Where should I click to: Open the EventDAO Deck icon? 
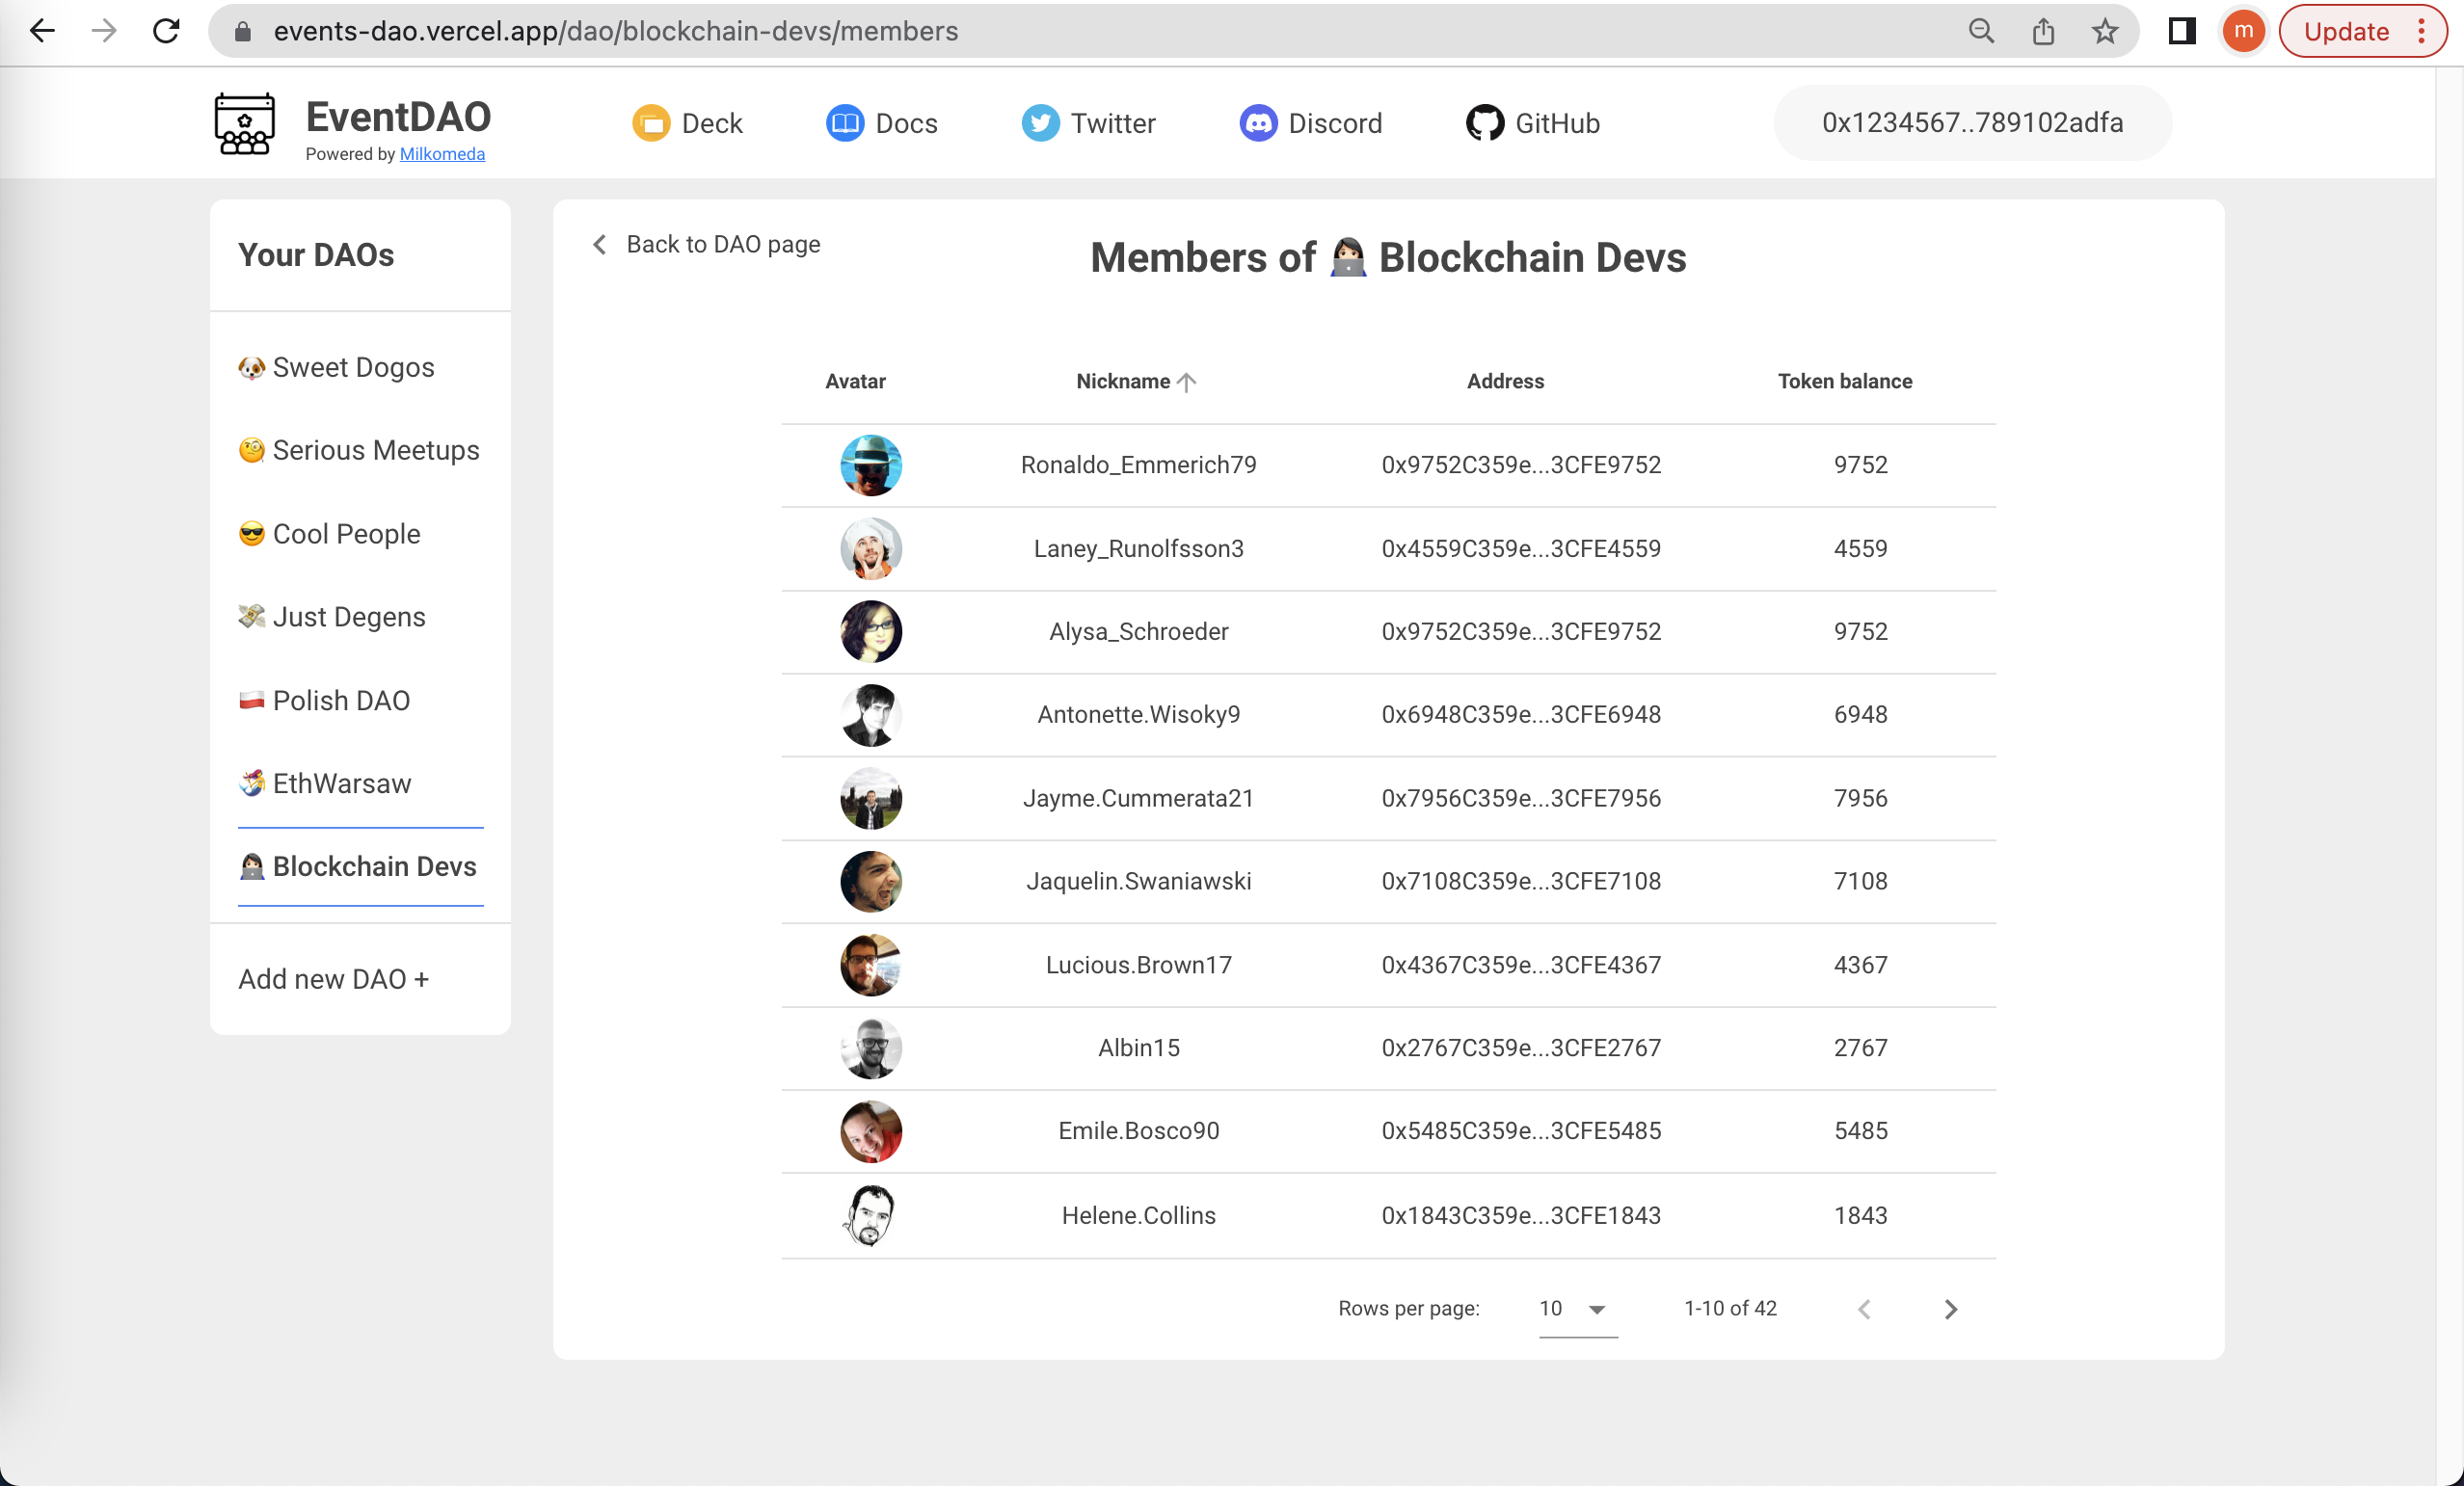651,123
